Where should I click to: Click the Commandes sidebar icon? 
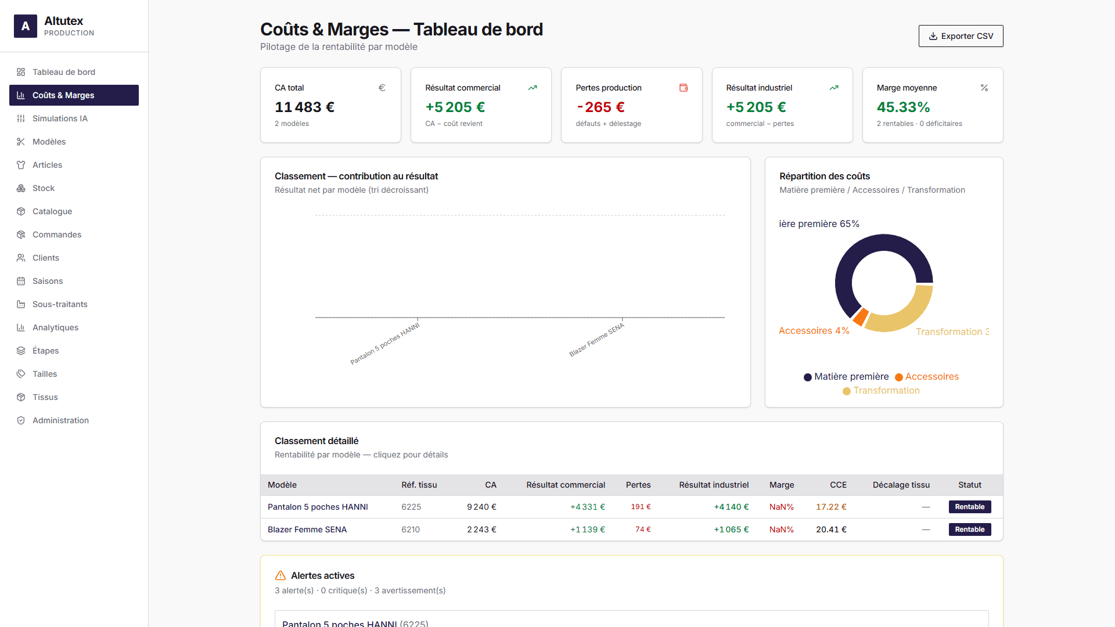(x=21, y=235)
